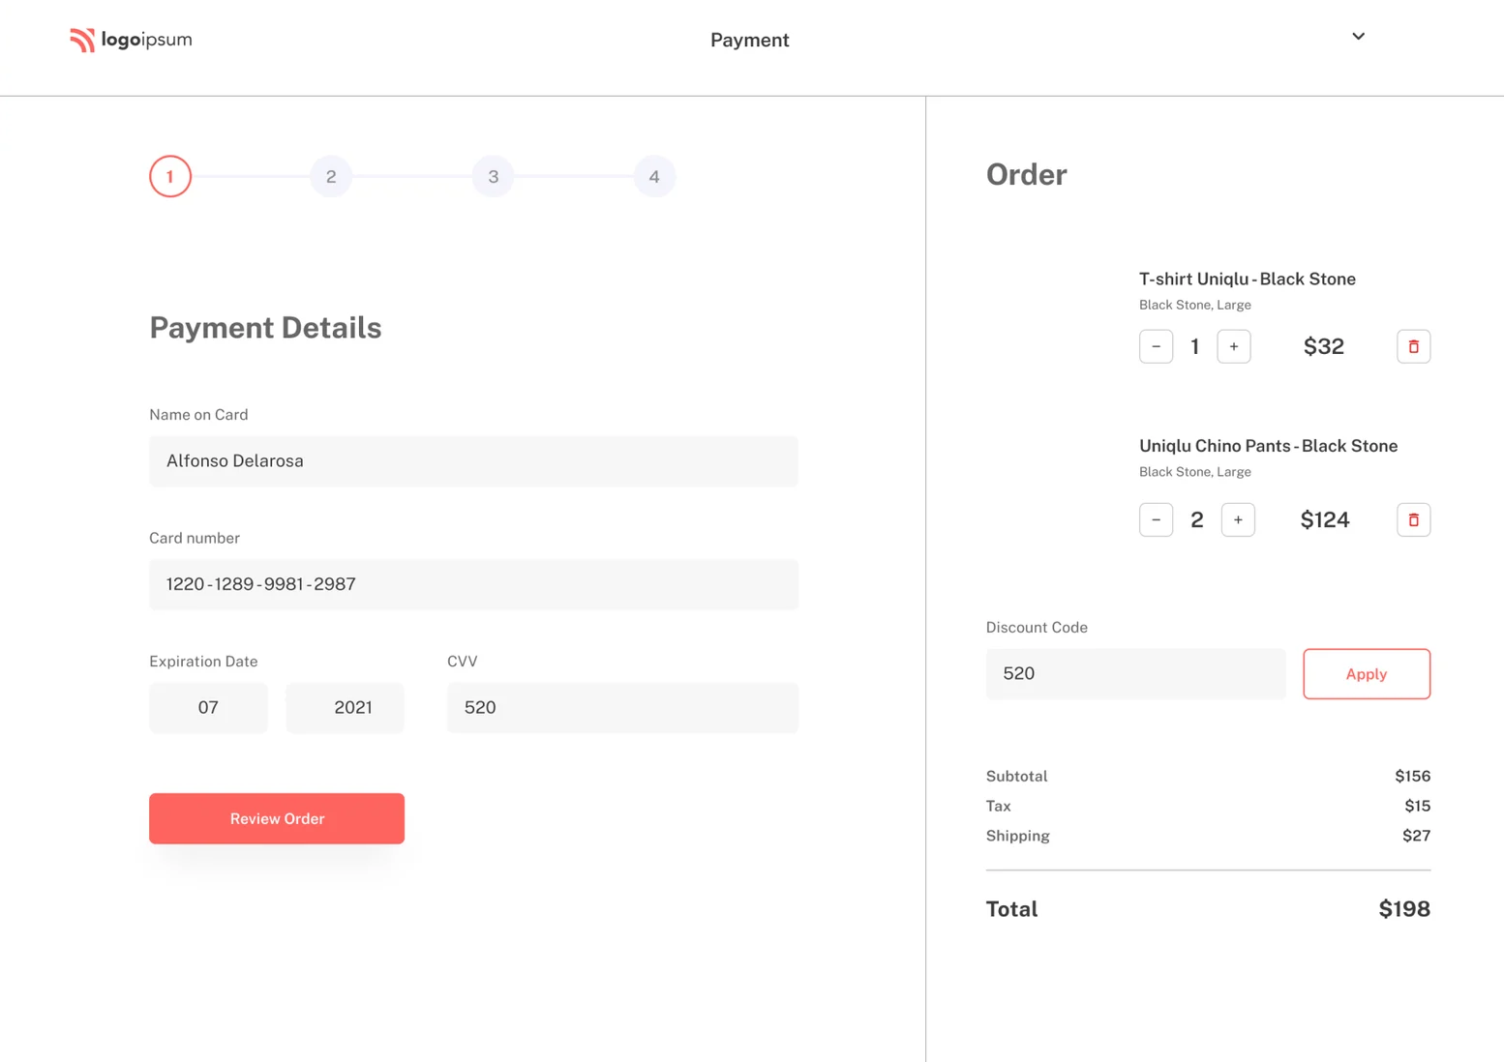Click into the Card number field
Screen dimensions: 1504x1062
pos(473,584)
